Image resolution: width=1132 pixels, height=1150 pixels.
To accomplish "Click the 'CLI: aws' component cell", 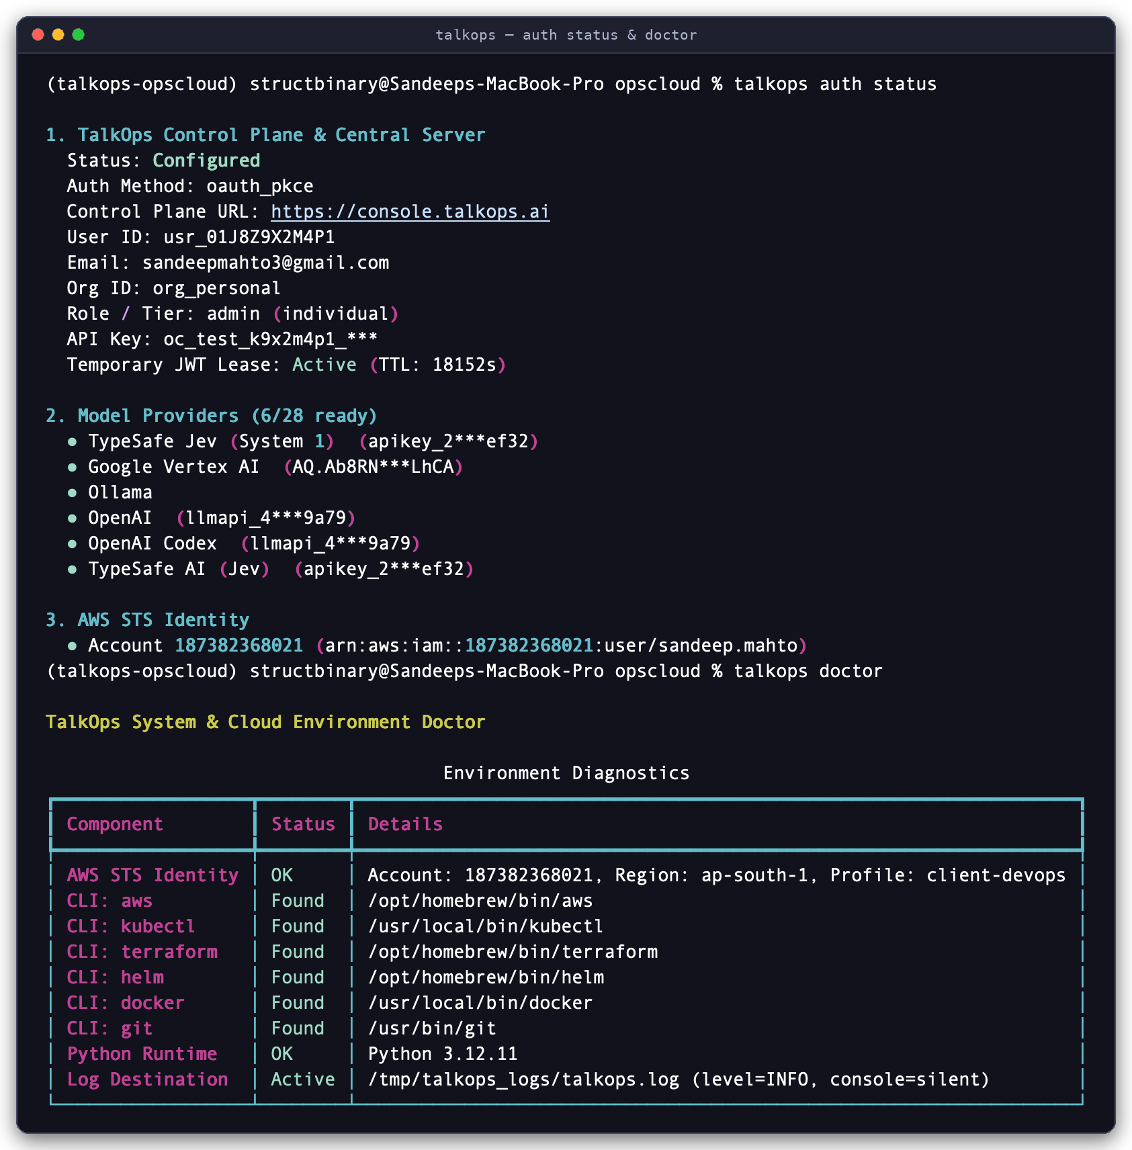I will point(110,901).
